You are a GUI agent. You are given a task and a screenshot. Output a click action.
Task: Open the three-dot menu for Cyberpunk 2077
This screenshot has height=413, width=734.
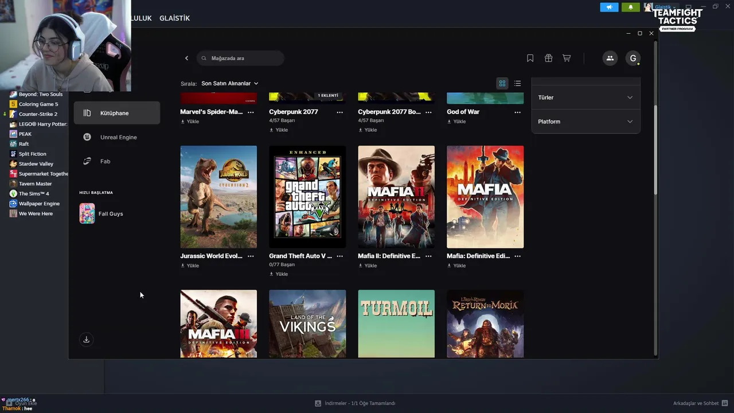pyautogui.click(x=339, y=112)
